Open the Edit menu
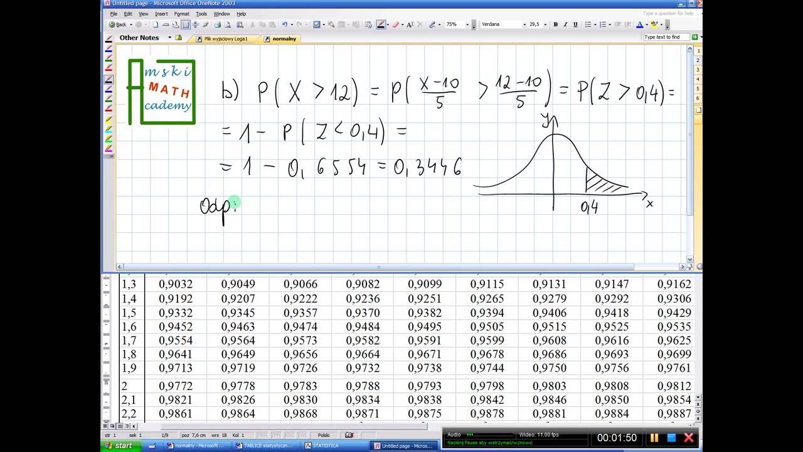Screen dimensions: 803x452 point(128,14)
